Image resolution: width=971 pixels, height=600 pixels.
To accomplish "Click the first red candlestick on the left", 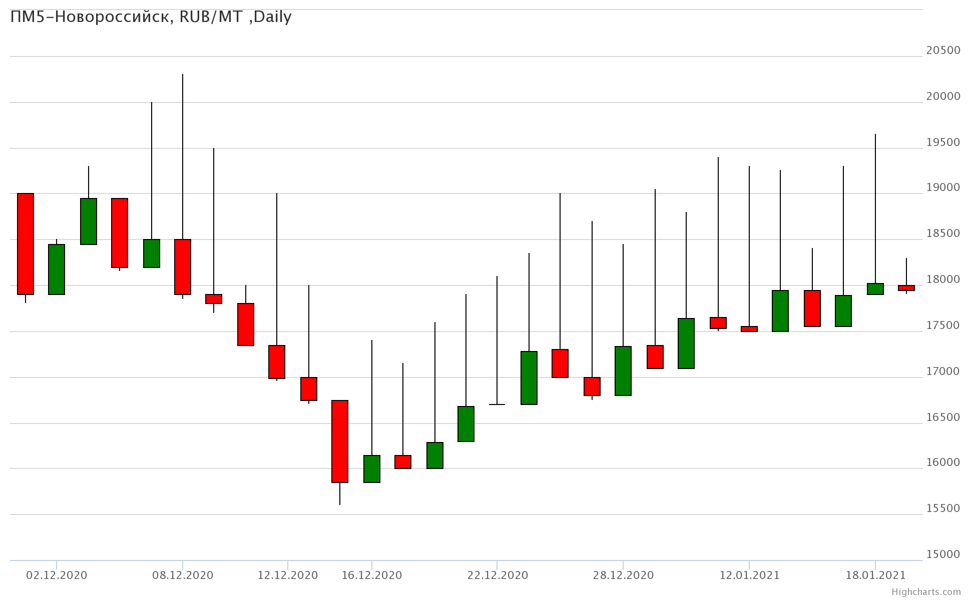I will point(26,244).
